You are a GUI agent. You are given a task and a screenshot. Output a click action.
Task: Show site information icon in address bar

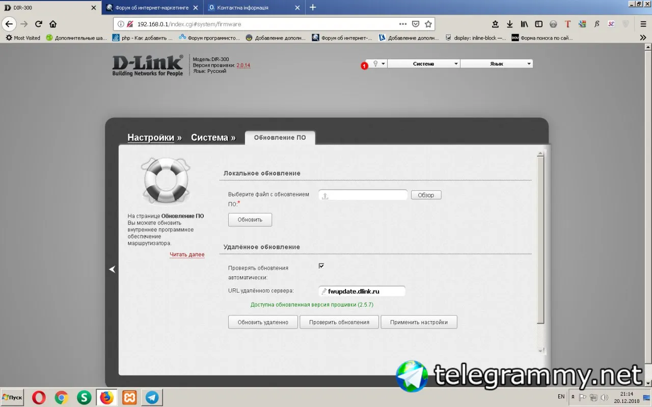(121, 24)
